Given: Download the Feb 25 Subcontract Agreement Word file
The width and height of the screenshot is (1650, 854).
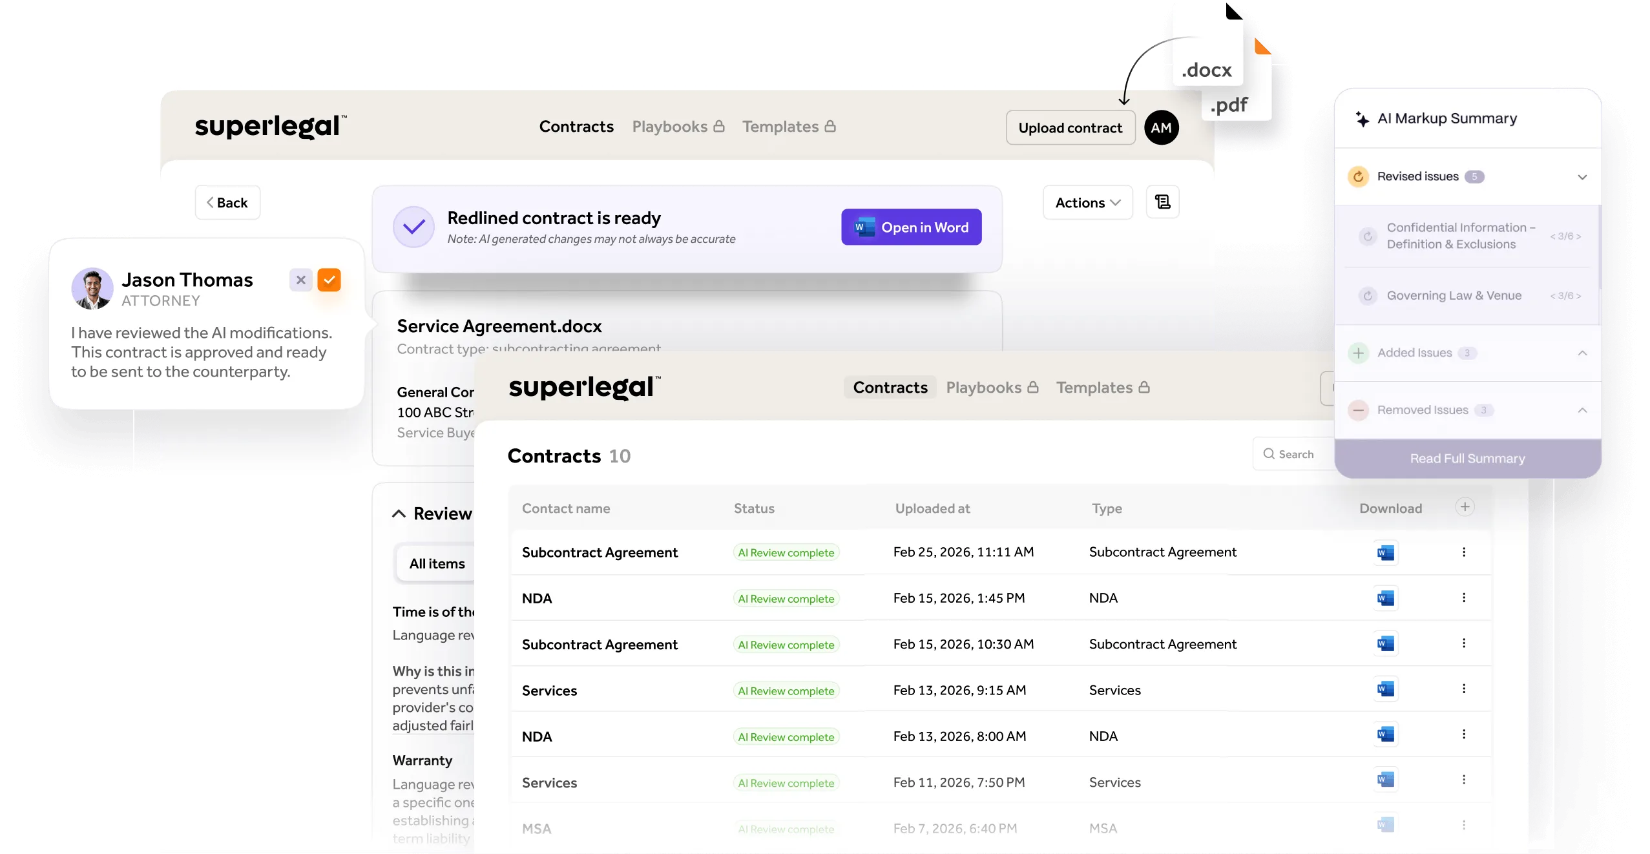Looking at the screenshot, I should point(1385,553).
